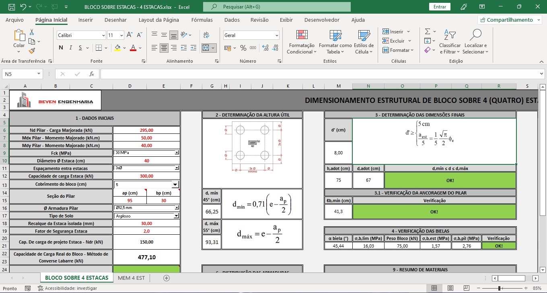The width and height of the screenshot is (547, 293).
Task: Click the percent style icon
Action: coord(243,48)
